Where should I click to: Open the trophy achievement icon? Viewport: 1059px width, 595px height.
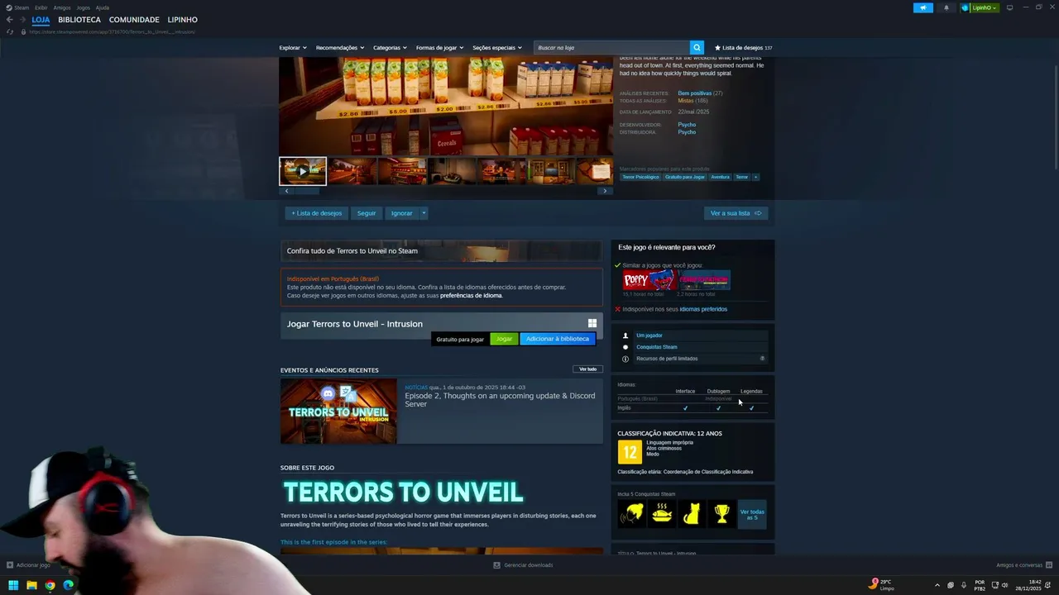722,514
